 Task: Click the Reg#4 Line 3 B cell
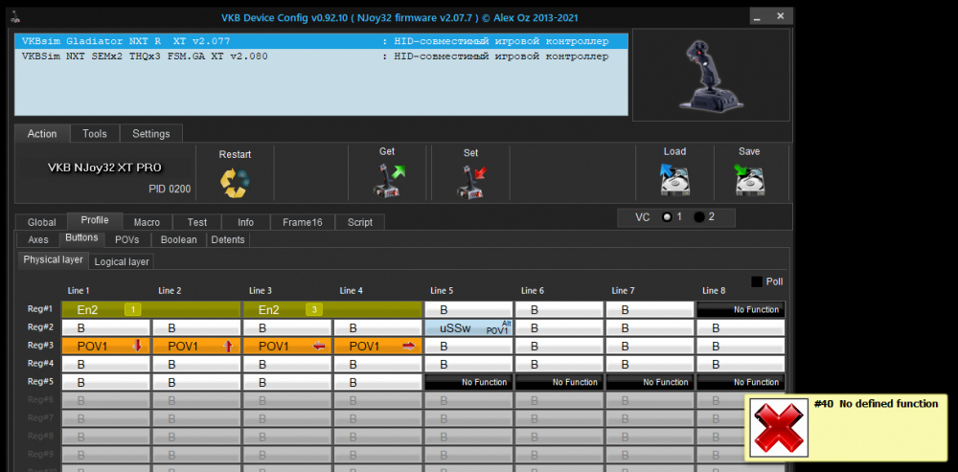[287, 364]
